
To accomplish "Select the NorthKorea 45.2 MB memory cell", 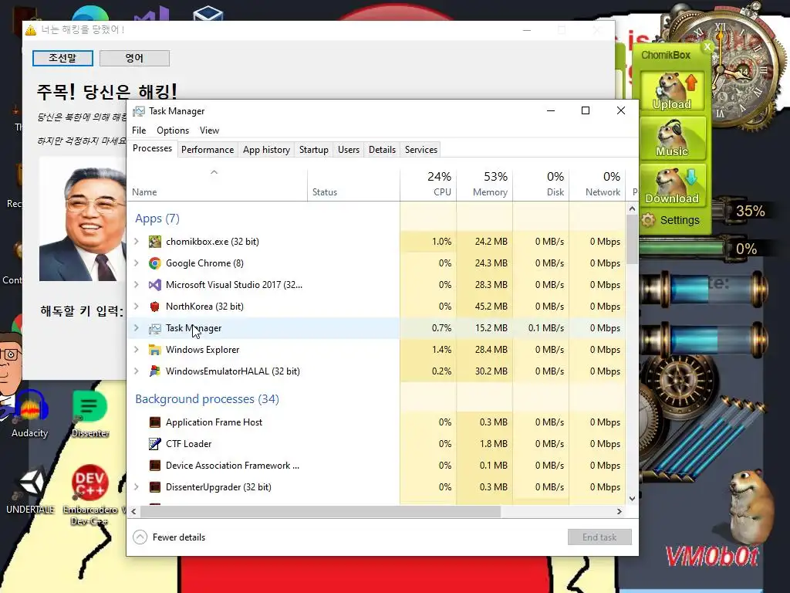I will pos(484,307).
